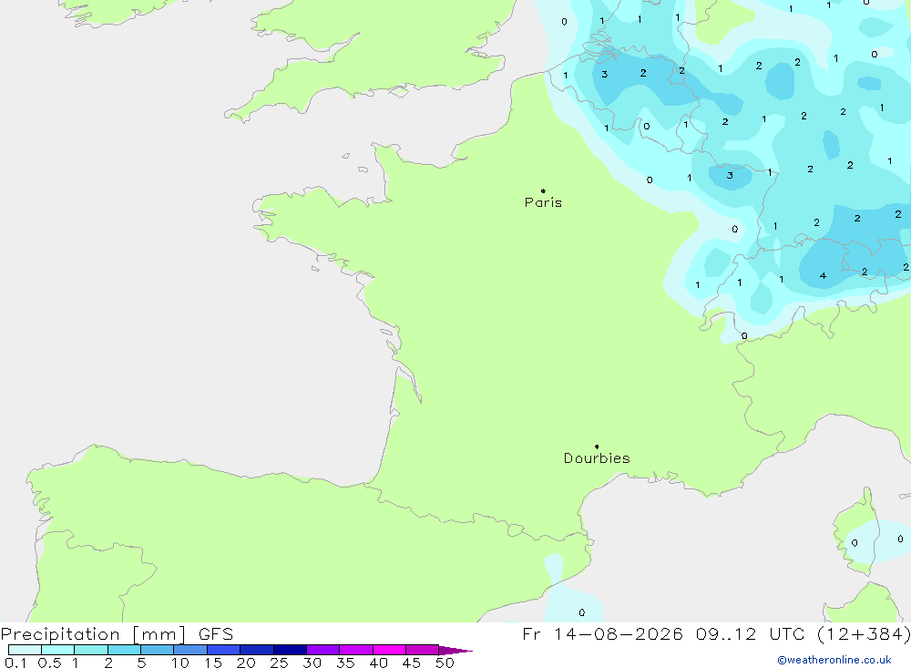Click the '0.5' legend scale label
Screen dimensions: 911x668
pos(49,663)
